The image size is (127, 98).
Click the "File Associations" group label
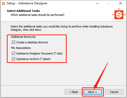point(21,48)
